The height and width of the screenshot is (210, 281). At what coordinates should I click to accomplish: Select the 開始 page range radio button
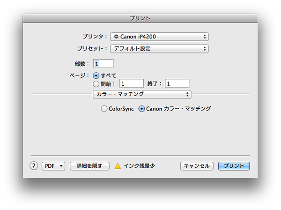click(96, 84)
